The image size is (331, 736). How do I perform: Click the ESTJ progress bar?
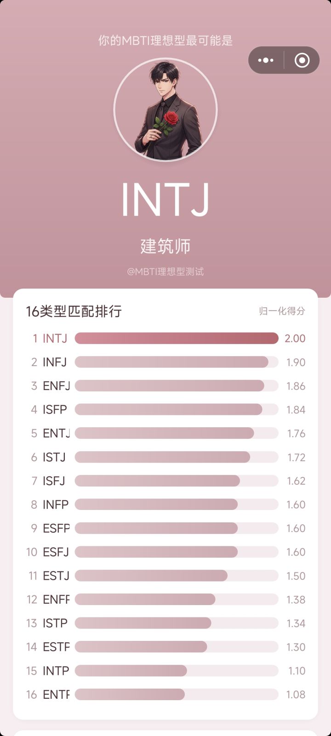pos(151,576)
